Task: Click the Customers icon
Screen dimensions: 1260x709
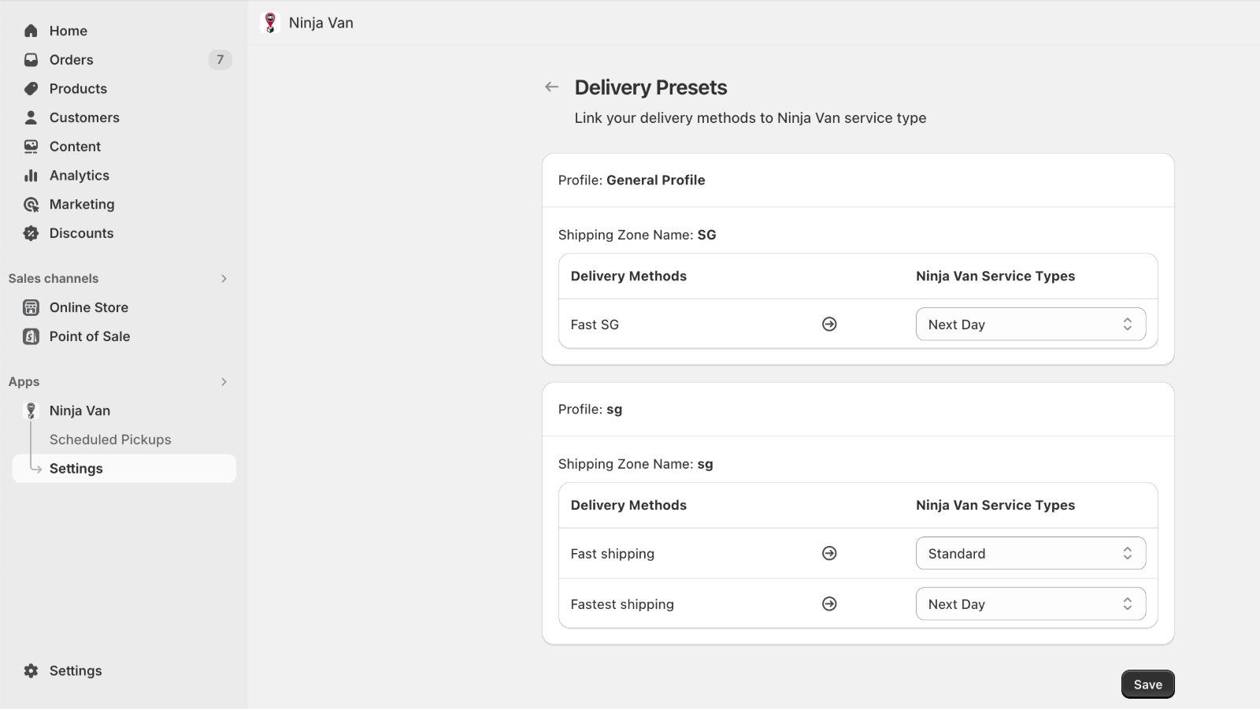Action: (x=31, y=117)
